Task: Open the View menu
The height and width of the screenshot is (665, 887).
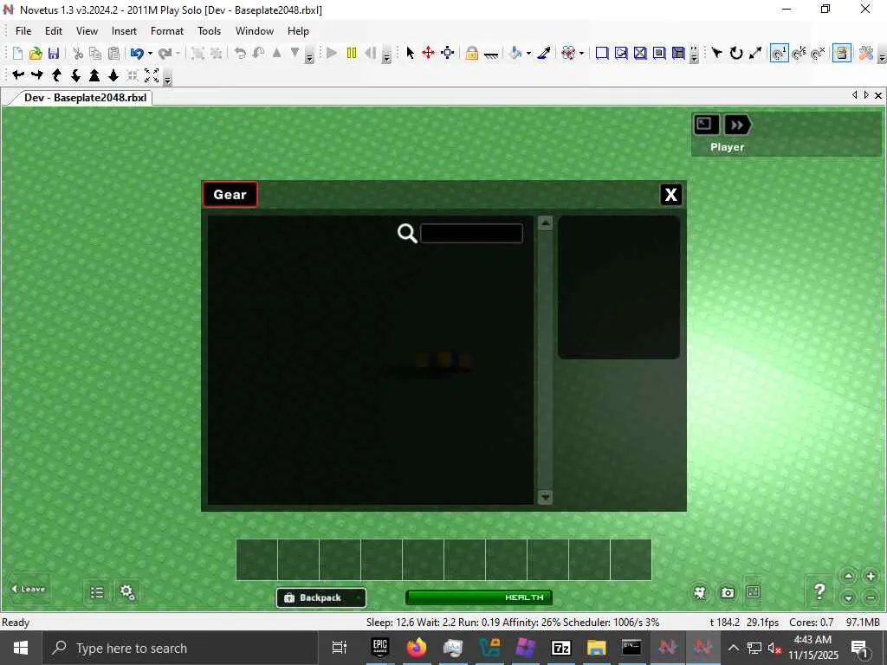Action: (x=87, y=31)
